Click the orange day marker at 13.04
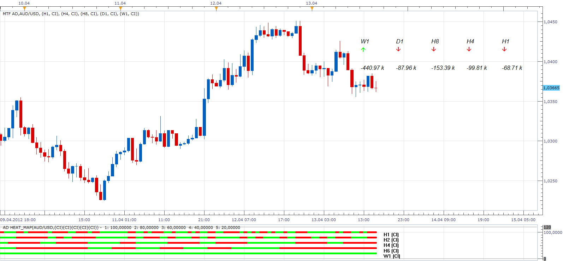Image resolution: width=563 pixels, height=261 pixels. pos(312,8)
